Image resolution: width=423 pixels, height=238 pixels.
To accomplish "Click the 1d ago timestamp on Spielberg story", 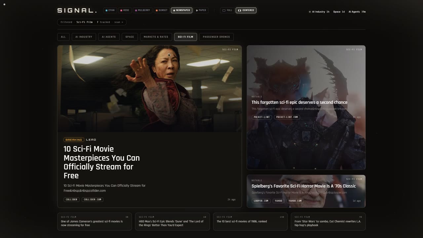I will [x=357, y=201].
